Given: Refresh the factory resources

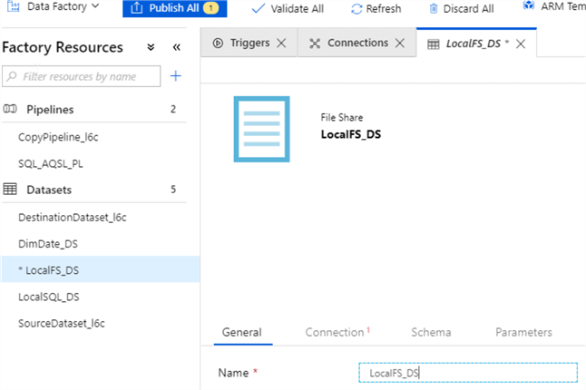Looking at the screenshot, I should [376, 8].
